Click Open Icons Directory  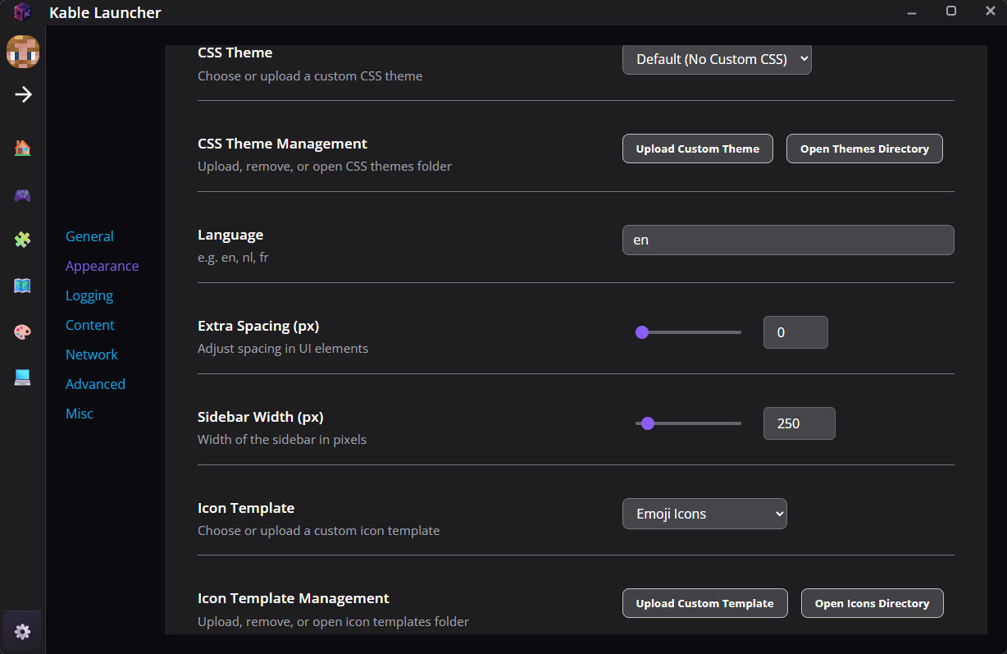[872, 603]
